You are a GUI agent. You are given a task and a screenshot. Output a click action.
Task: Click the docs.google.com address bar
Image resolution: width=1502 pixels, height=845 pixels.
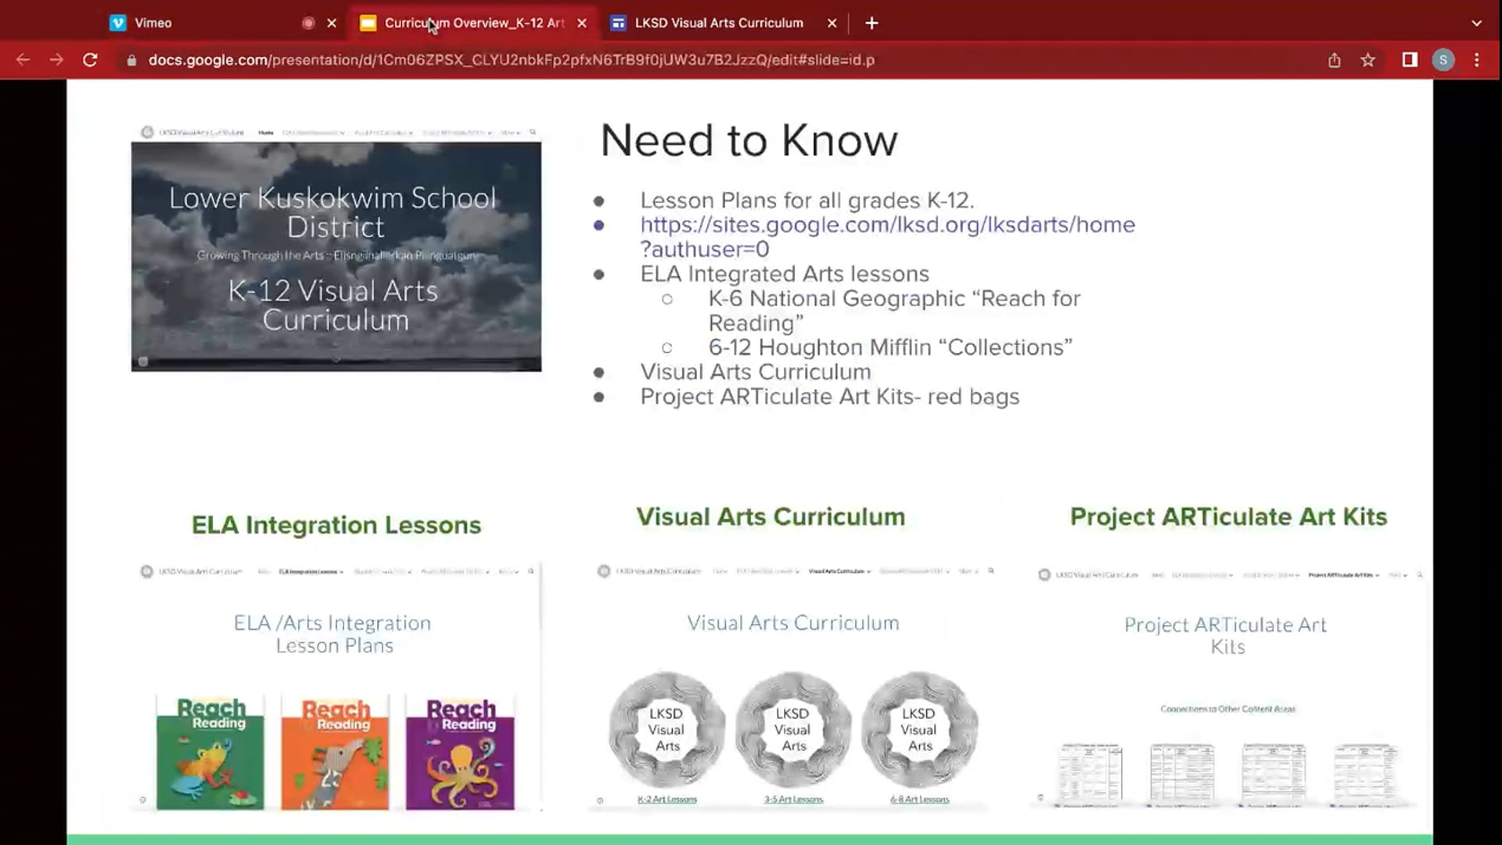512,60
